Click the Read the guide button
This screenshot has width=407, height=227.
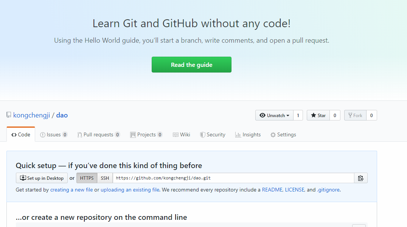pos(191,65)
